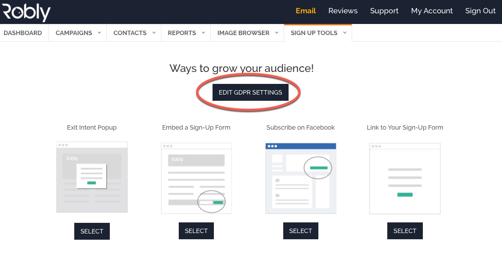This screenshot has height=273, width=502.
Task: Expand the Contacts dropdown arrow
Action: [154, 32]
